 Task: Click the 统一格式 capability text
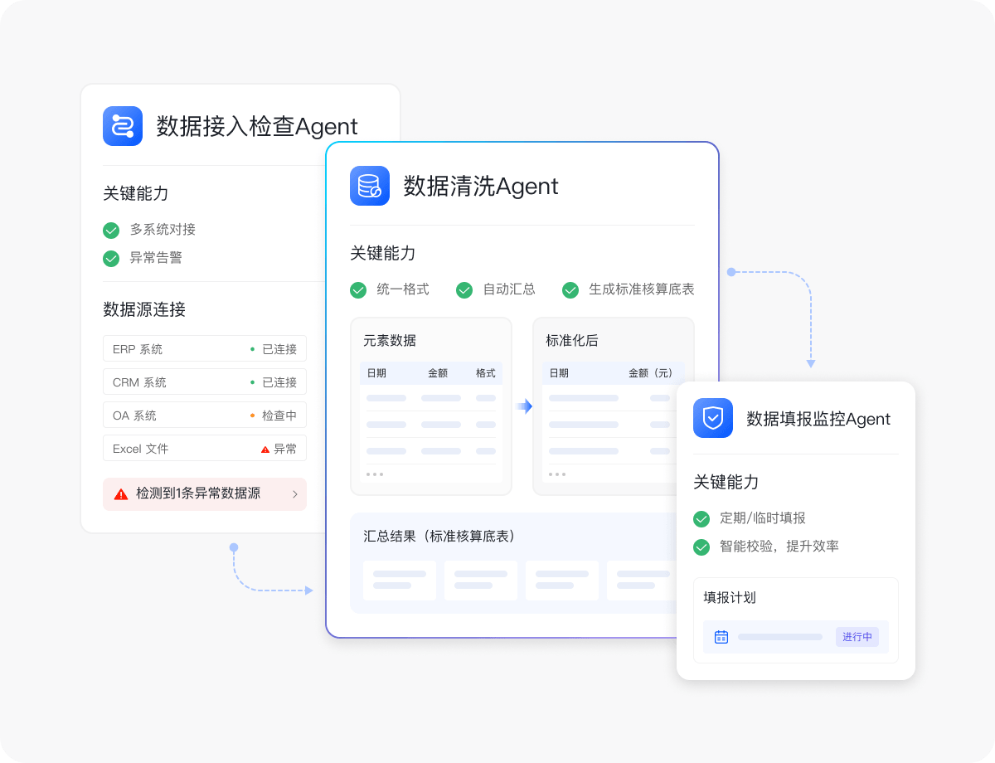click(x=403, y=289)
